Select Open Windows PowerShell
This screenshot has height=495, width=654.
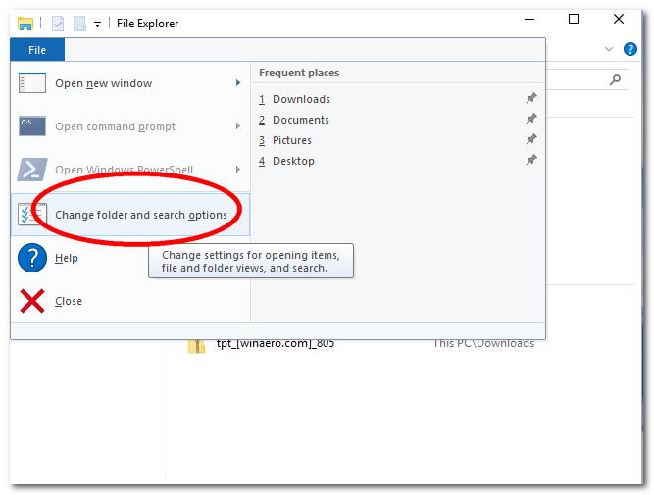click(130, 170)
